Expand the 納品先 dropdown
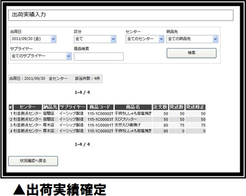This screenshot has width=246, height=196. [192, 39]
